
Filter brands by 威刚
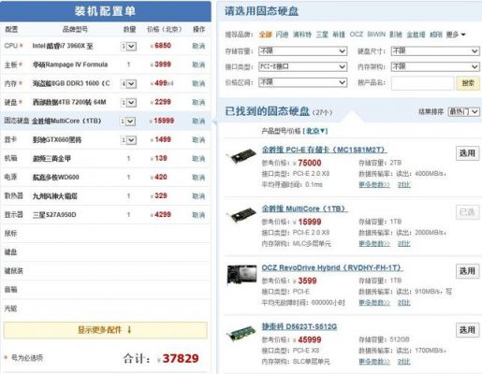click(436, 35)
